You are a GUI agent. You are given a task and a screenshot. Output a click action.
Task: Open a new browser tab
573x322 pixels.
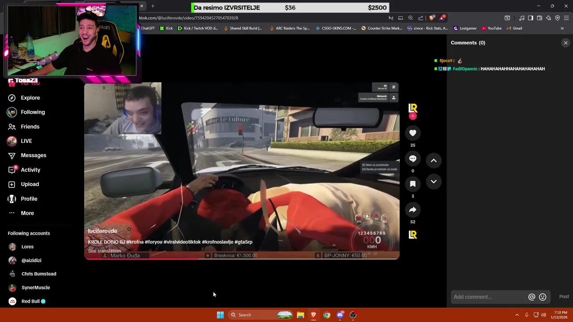click(x=153, y=6)
